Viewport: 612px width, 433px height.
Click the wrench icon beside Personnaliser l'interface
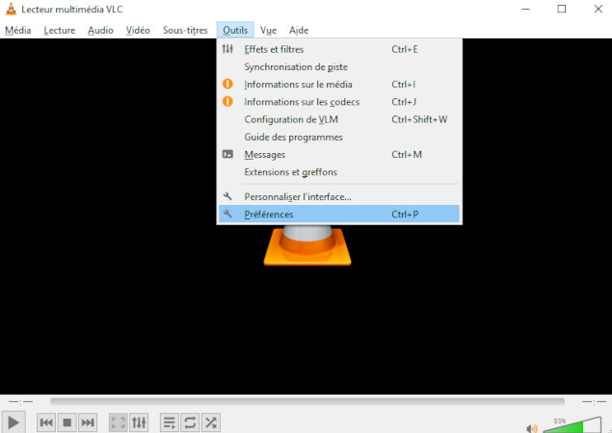pos(227,196)
